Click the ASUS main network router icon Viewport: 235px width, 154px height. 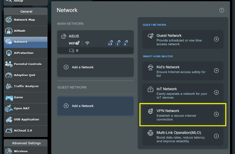(64, 36)
